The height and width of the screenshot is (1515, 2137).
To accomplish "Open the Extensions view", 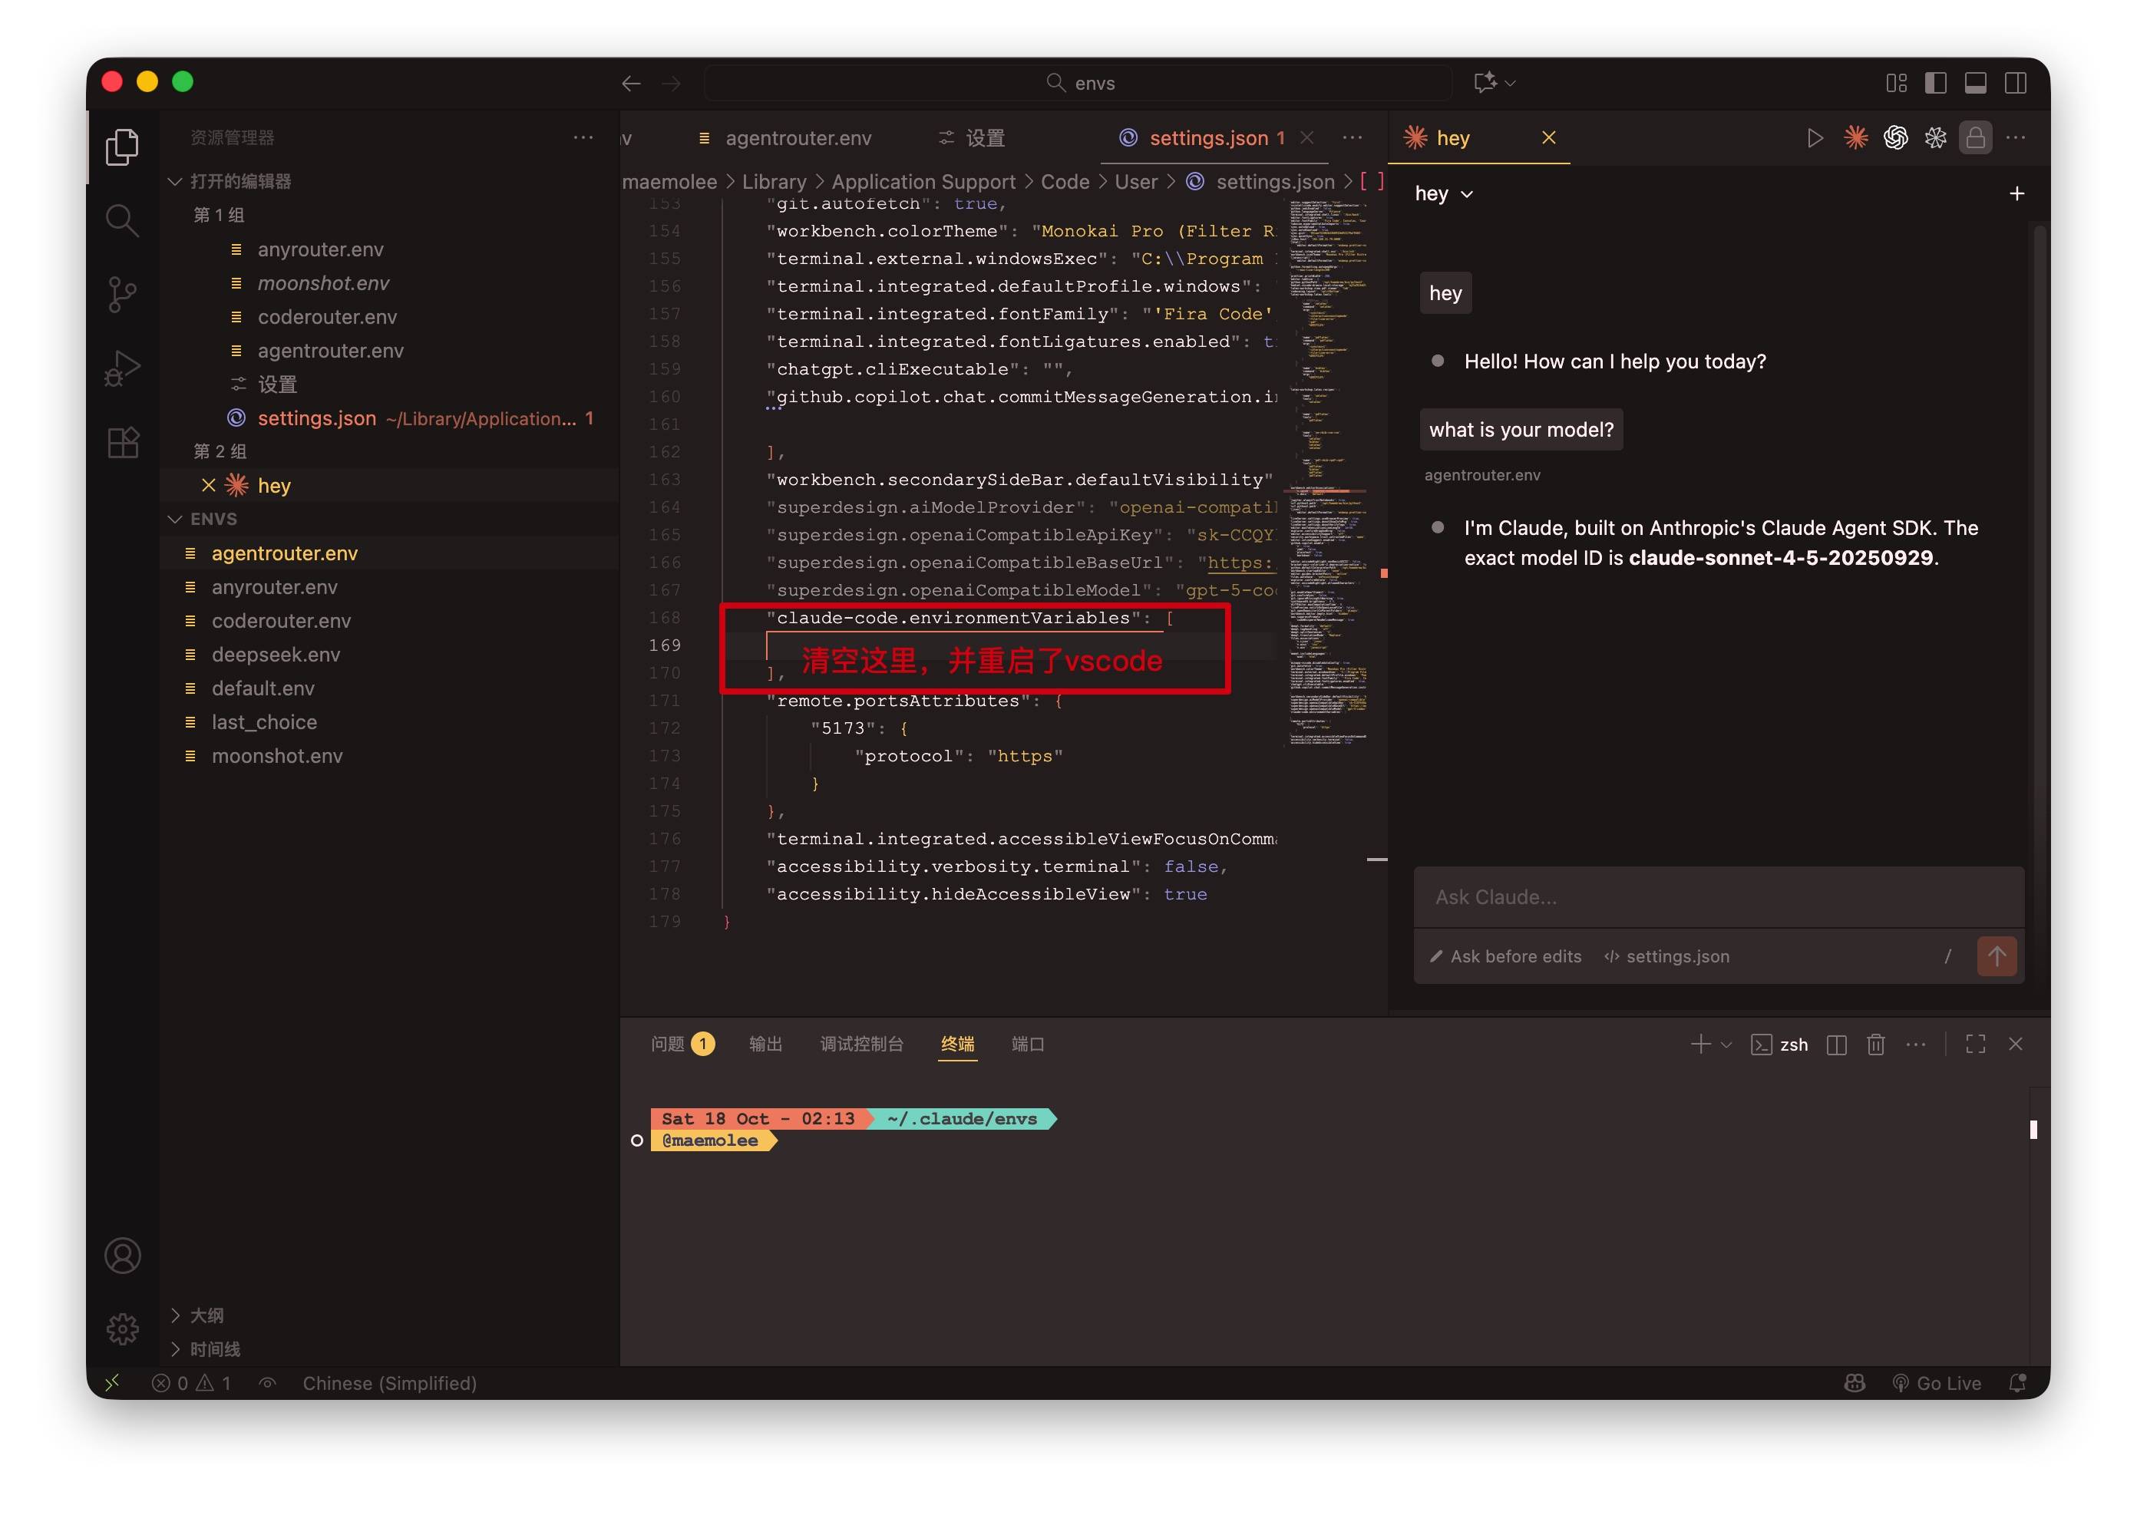I will pyautogui.click(x=122, y=442).
